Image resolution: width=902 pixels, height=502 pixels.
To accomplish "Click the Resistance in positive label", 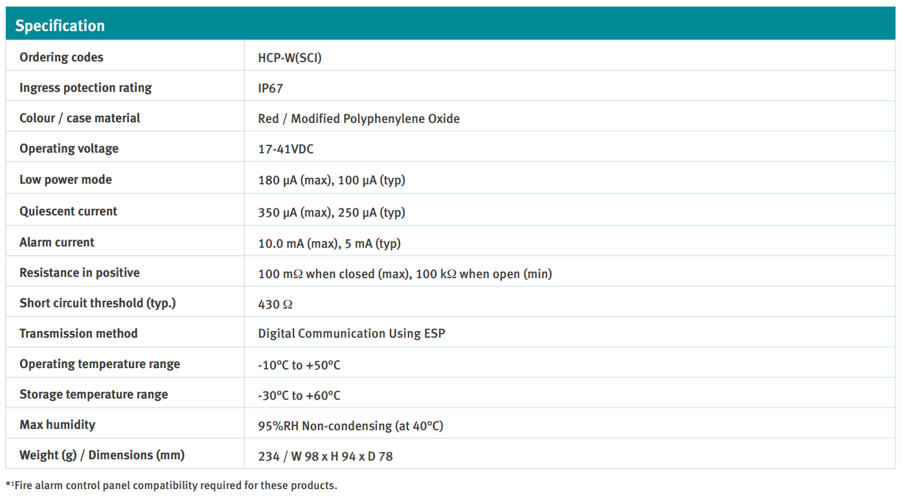I will (x=80, y=273).
